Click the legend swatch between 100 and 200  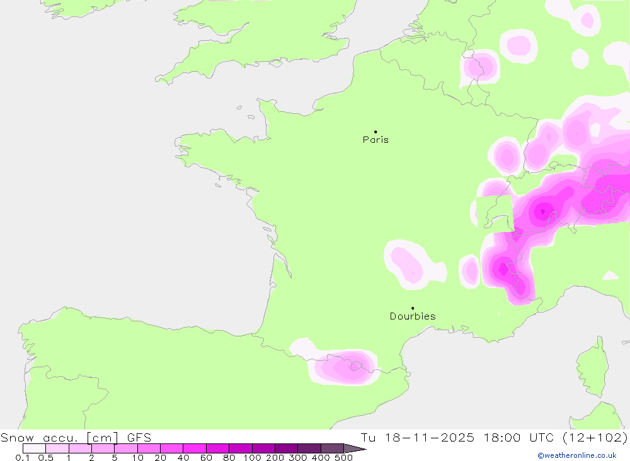click(x=263, y=448)
